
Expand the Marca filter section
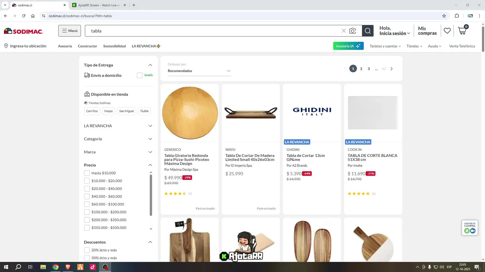tap(150, 152)
